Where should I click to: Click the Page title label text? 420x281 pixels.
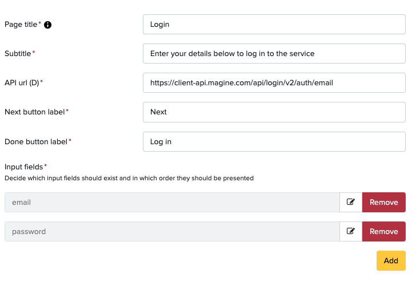21,25
